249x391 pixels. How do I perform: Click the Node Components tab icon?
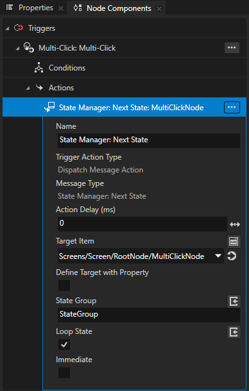77,8
